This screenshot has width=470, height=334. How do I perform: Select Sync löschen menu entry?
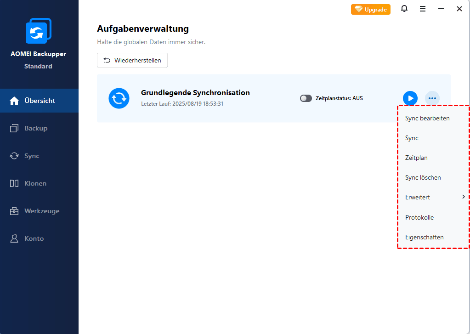[433, 177]
